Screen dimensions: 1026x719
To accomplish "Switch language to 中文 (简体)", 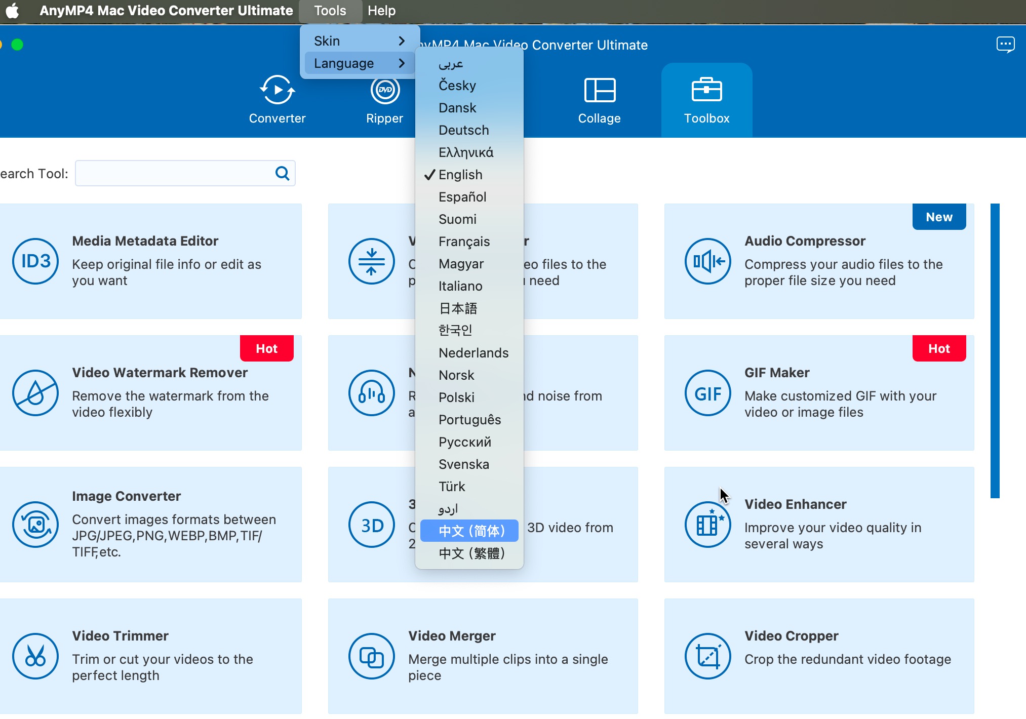I will [471, 531].
